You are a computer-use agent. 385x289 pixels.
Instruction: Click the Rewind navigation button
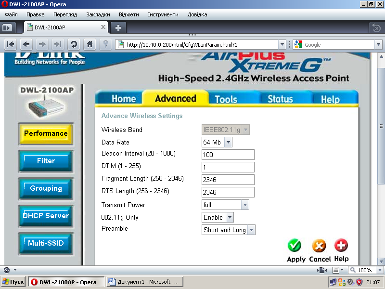[x=11, y=44]
